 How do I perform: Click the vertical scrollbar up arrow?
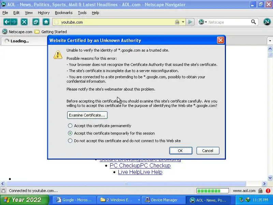270,49
